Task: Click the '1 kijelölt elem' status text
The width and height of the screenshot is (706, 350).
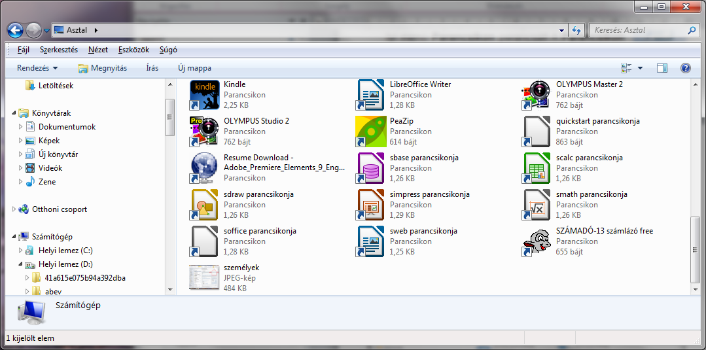Action: tap(30, 337)
